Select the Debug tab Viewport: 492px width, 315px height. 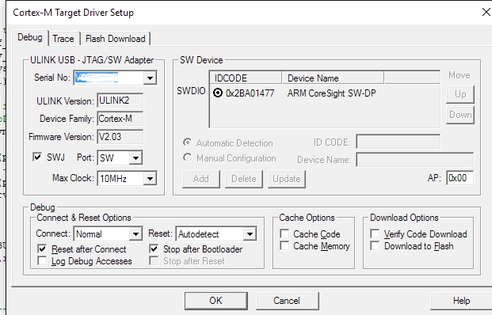point(30,38)
